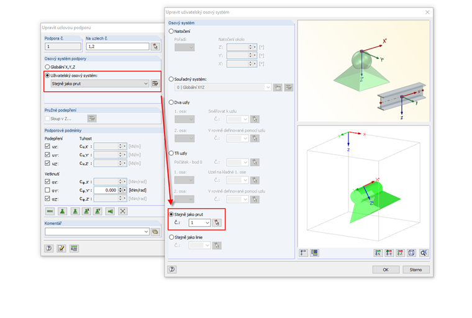This screenshot has height=318, width=472.
Task: Toggle the uz support checkbox
Action: tap(47, 163)
